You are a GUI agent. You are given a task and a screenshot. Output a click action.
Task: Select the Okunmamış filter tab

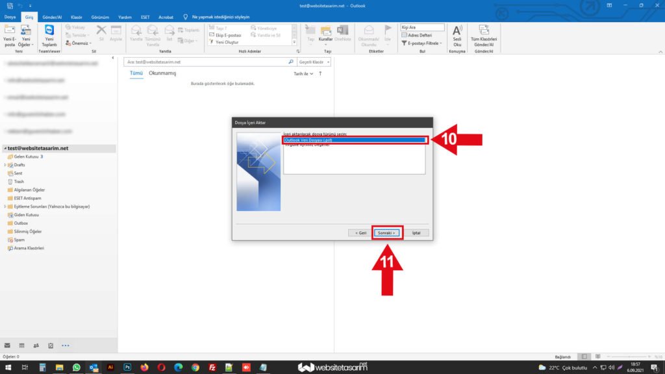pos(162,74)
